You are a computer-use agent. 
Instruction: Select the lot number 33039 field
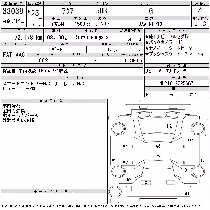tap(13, 11)
